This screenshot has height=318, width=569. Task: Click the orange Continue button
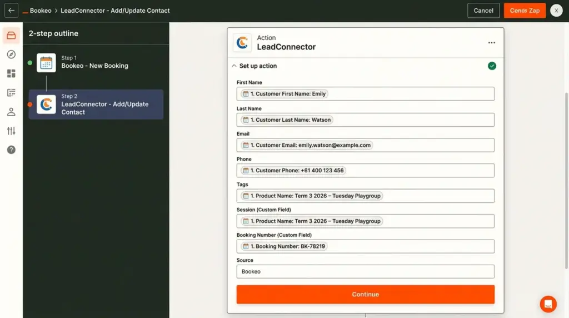pyautogui.click(x=365, y=295)
